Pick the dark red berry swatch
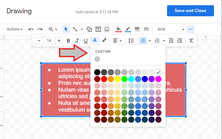The width and height of the screenshot is (222, 139). click(97, 79)
